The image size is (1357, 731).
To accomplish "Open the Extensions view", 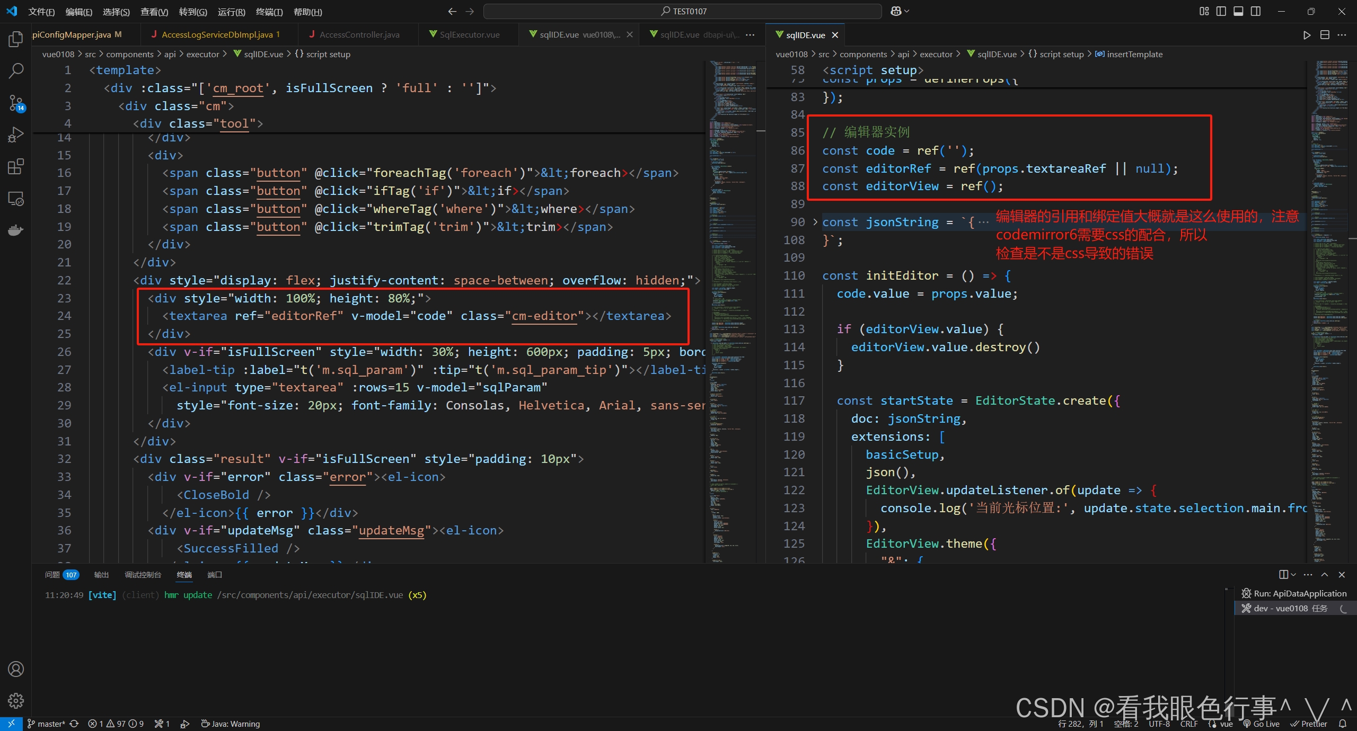I will 16,166.
